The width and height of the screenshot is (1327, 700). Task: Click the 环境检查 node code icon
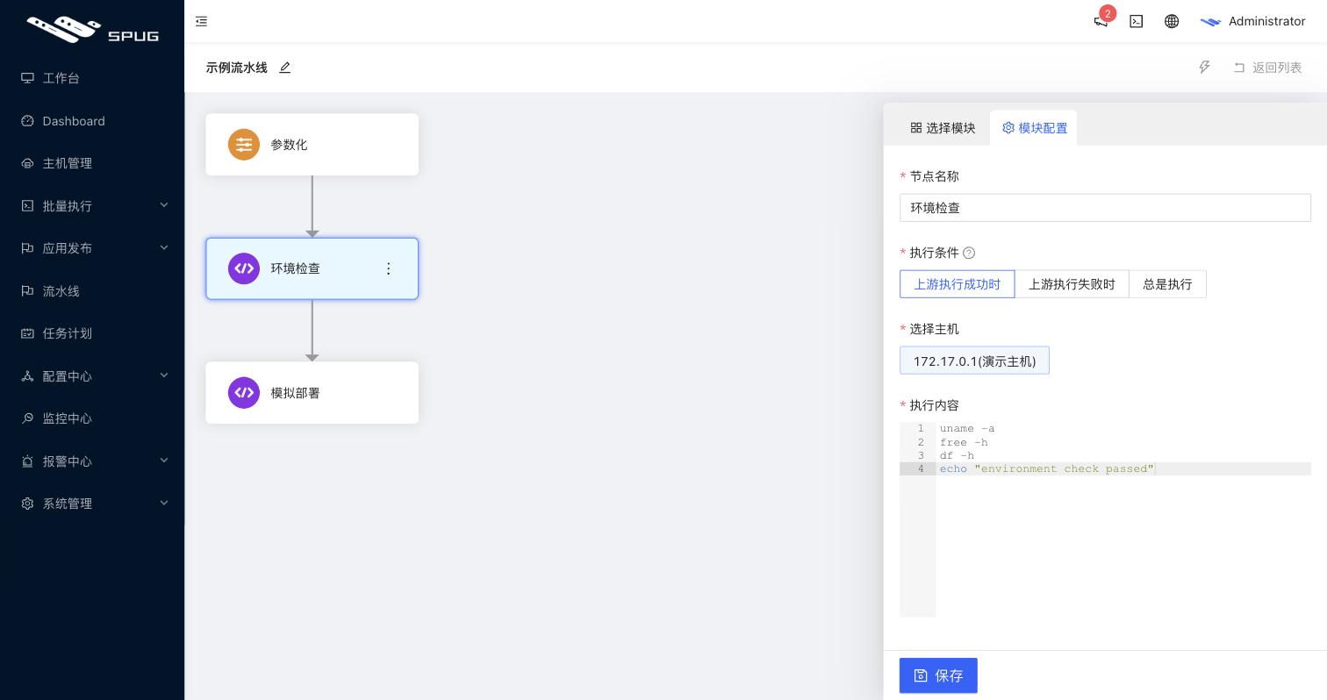tap(244, 268)
